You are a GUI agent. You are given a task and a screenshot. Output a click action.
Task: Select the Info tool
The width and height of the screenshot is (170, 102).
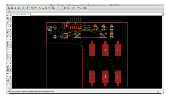[8, 16]
